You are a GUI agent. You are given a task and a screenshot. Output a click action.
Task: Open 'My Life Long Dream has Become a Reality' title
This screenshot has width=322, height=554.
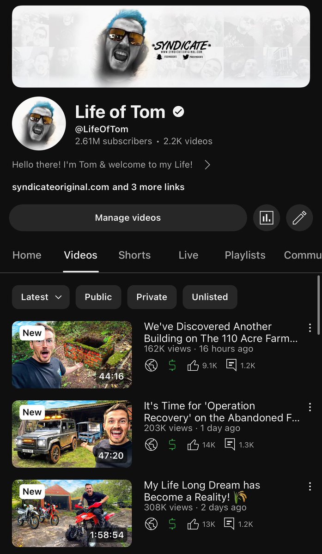202,491
